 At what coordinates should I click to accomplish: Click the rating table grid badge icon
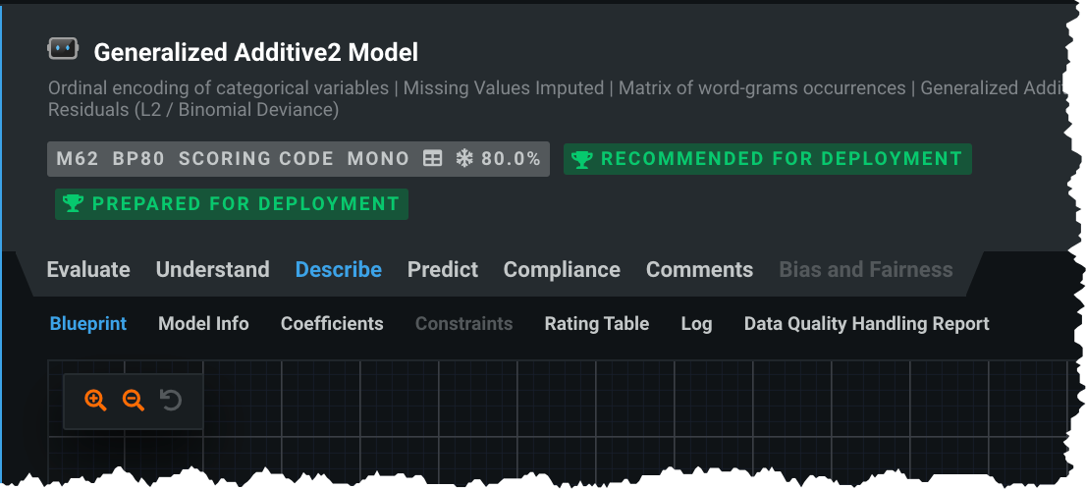(x=432, y=159)
